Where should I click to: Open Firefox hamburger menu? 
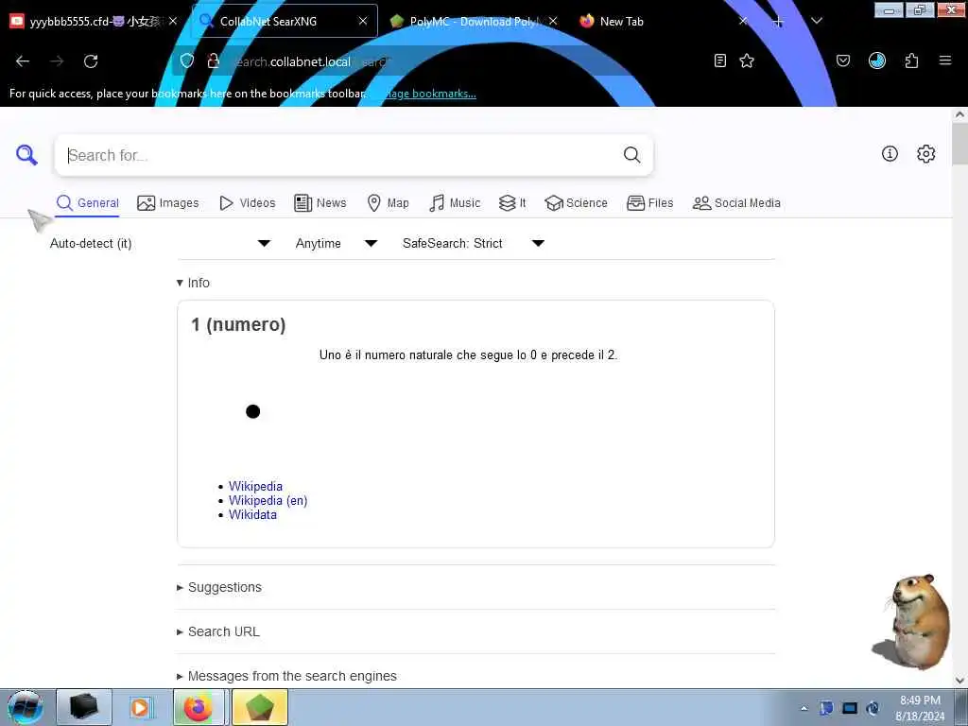945,60
